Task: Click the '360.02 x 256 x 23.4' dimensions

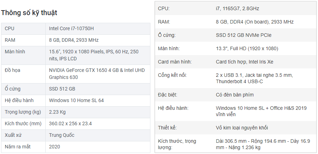Action: (x=70, y=123)
